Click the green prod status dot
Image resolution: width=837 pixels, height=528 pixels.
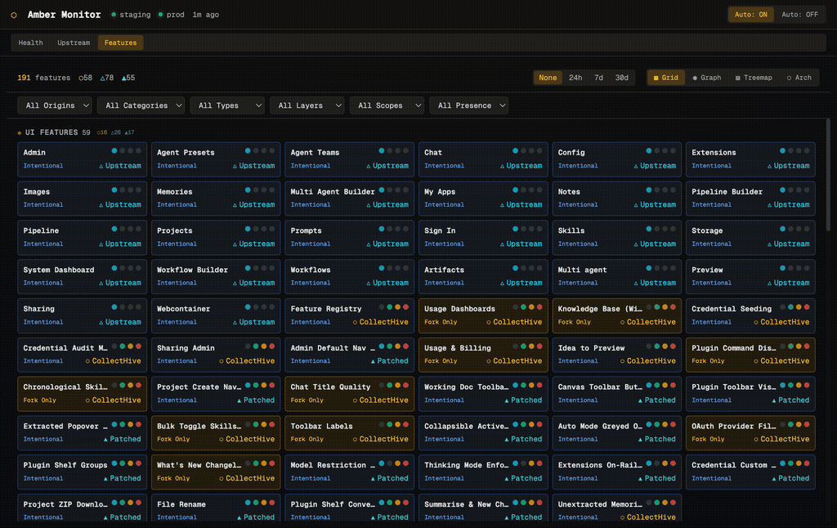coord(161,15)
